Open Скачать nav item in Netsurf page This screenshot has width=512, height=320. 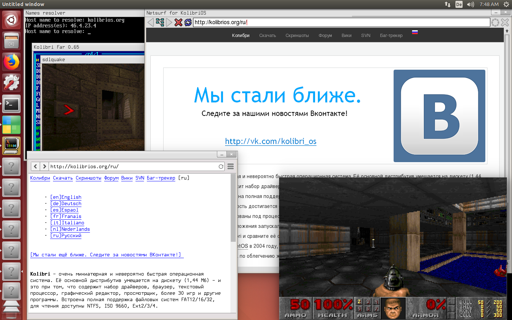267,36
